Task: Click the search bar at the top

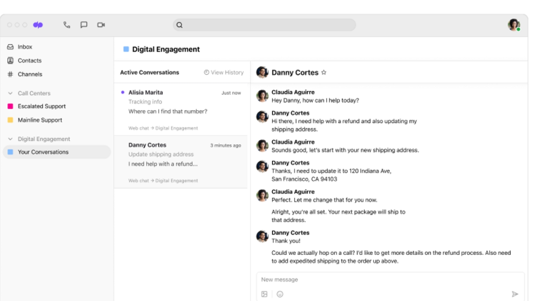Action: (265, 25)
